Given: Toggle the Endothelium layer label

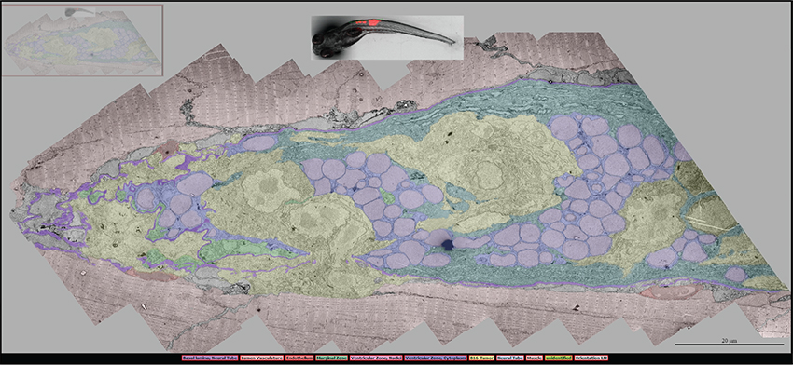Looking at the screenshot, I should pyautogui.click(x=299, y=358).
